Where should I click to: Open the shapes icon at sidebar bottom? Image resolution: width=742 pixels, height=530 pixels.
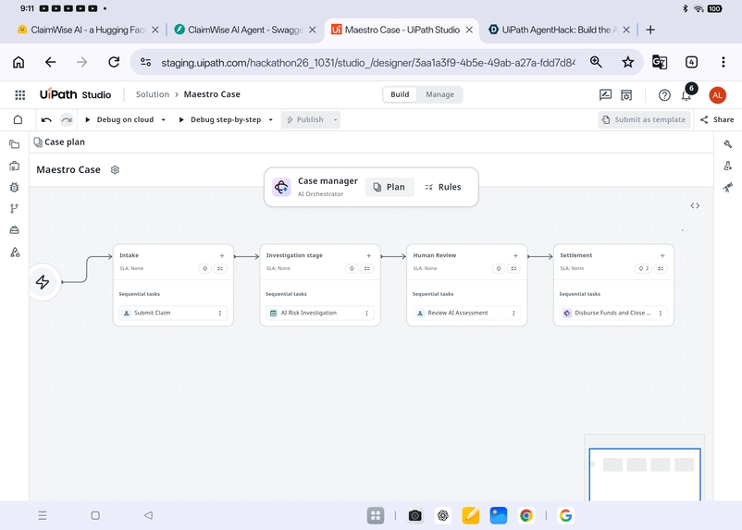pyautogui.click(x=15, y=253)
